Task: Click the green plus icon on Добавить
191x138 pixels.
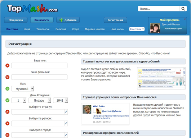Action: (x=61, y=20)
